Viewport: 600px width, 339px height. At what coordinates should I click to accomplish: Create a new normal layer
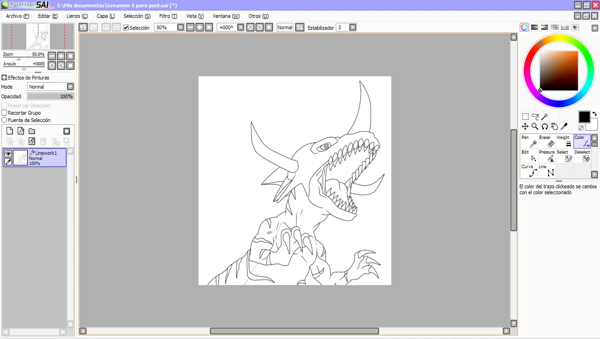(x=10, y=131)
